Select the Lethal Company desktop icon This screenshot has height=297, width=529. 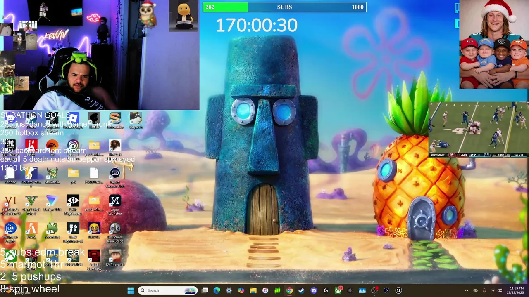pyautogui.click(x=94, y=260)
